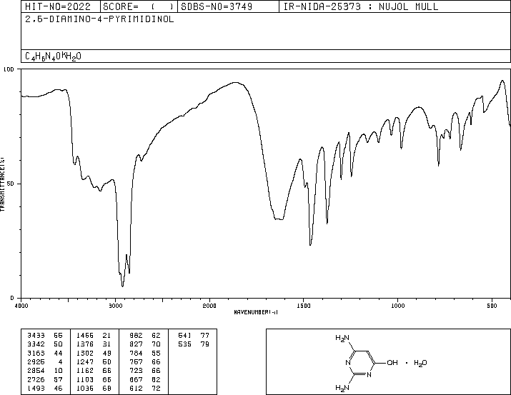
Task: Click the pyrimidine ring structure drawing
Action: point(361,363)
